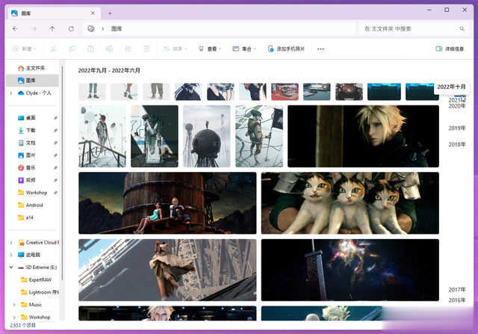Viewport: 478px width, 334px height.
Task: Click the Forward navigation arrow
Action: tap(34, 28)
